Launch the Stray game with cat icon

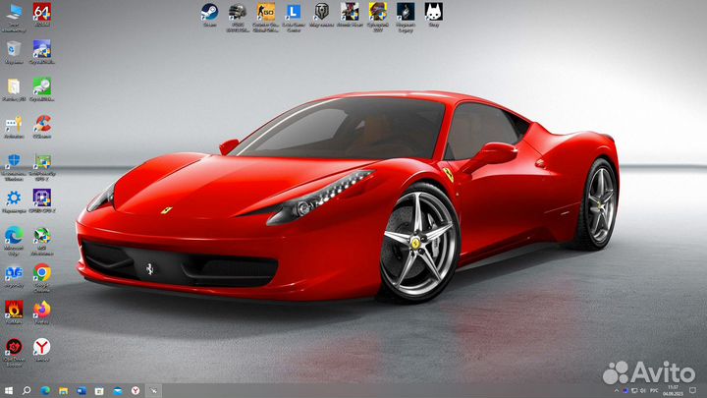pos(434,15)
